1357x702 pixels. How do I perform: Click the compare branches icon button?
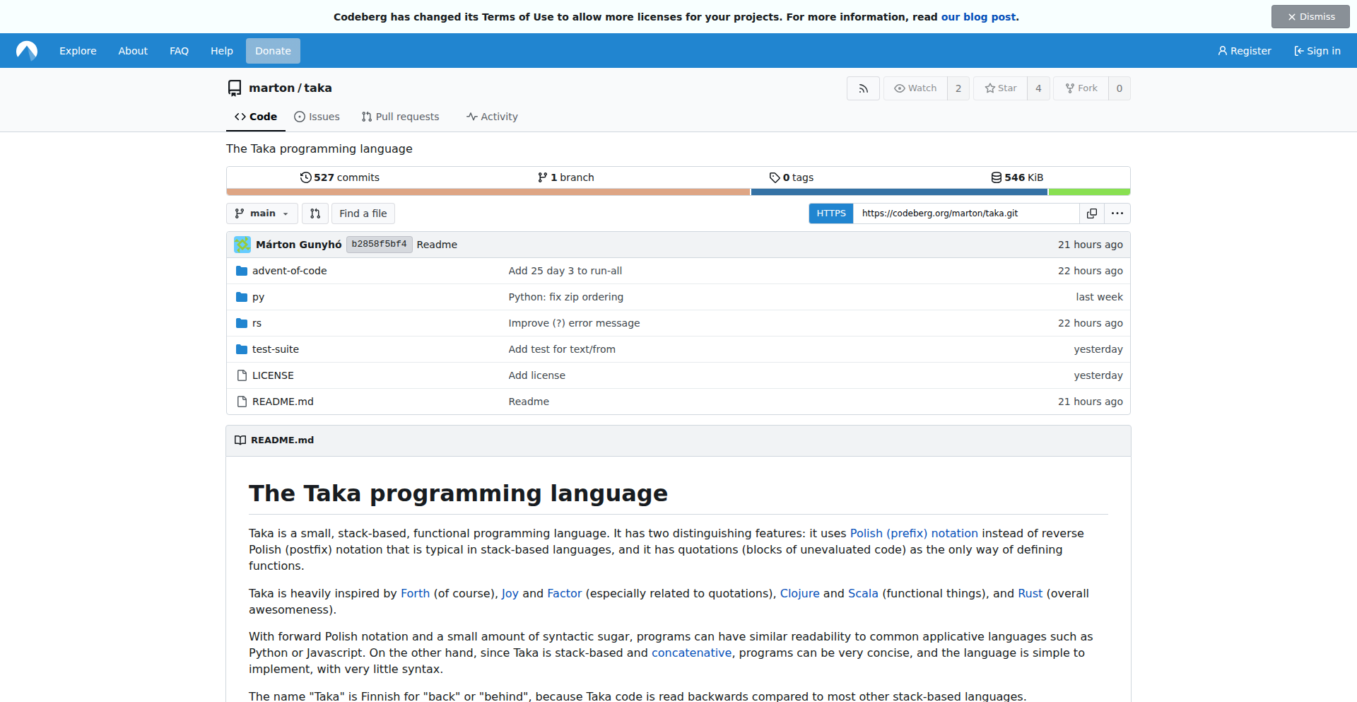point(315,213)
